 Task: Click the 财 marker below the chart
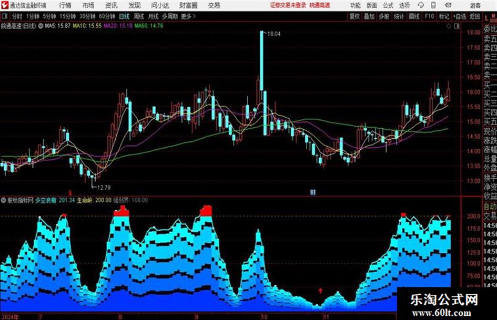[x=313, y=192]
